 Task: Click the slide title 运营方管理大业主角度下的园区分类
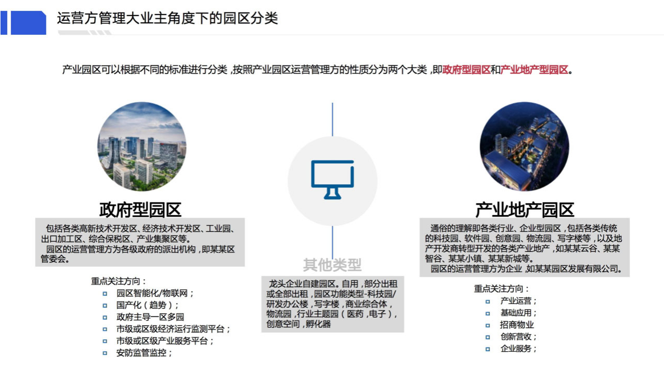point(167,18)
